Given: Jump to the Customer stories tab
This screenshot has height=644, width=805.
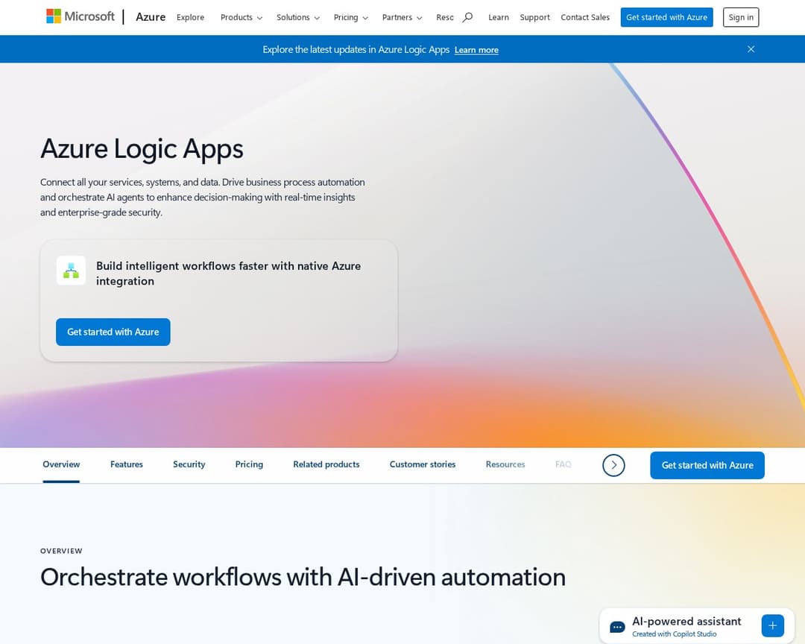Looking at the screenshot, I should 423,464.
